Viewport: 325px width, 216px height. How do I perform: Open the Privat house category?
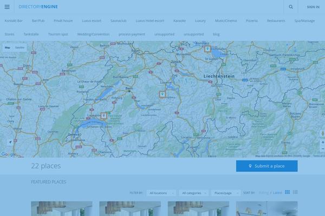[63, 21]
